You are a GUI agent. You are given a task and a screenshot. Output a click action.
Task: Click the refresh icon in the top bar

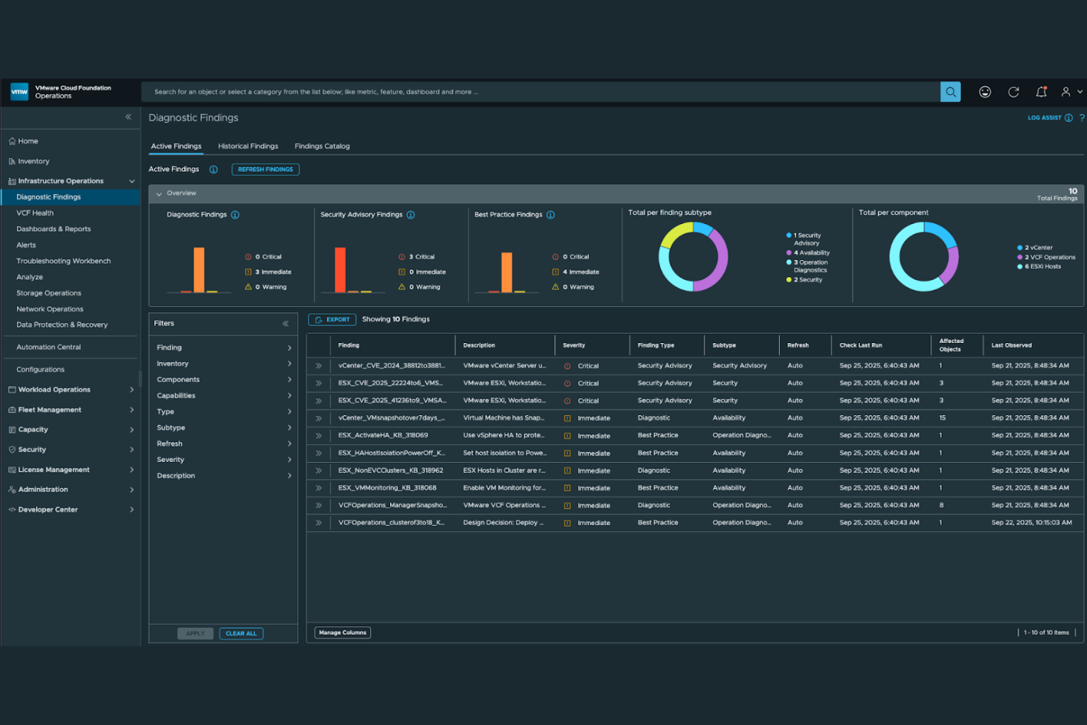click(x=1014, y=91)
